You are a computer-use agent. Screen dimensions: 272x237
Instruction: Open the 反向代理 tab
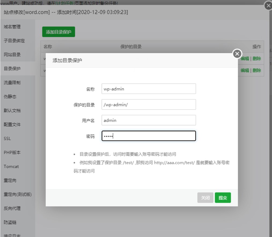point(12,208)
